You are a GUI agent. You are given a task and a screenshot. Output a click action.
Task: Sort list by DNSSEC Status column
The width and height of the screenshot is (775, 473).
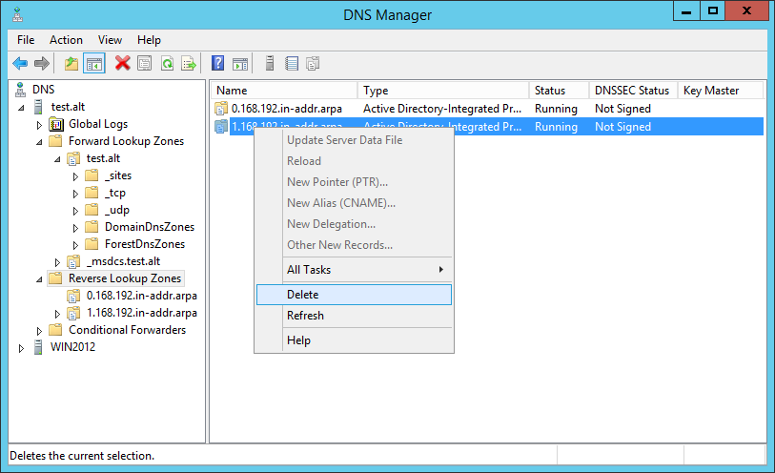(631, 91)
